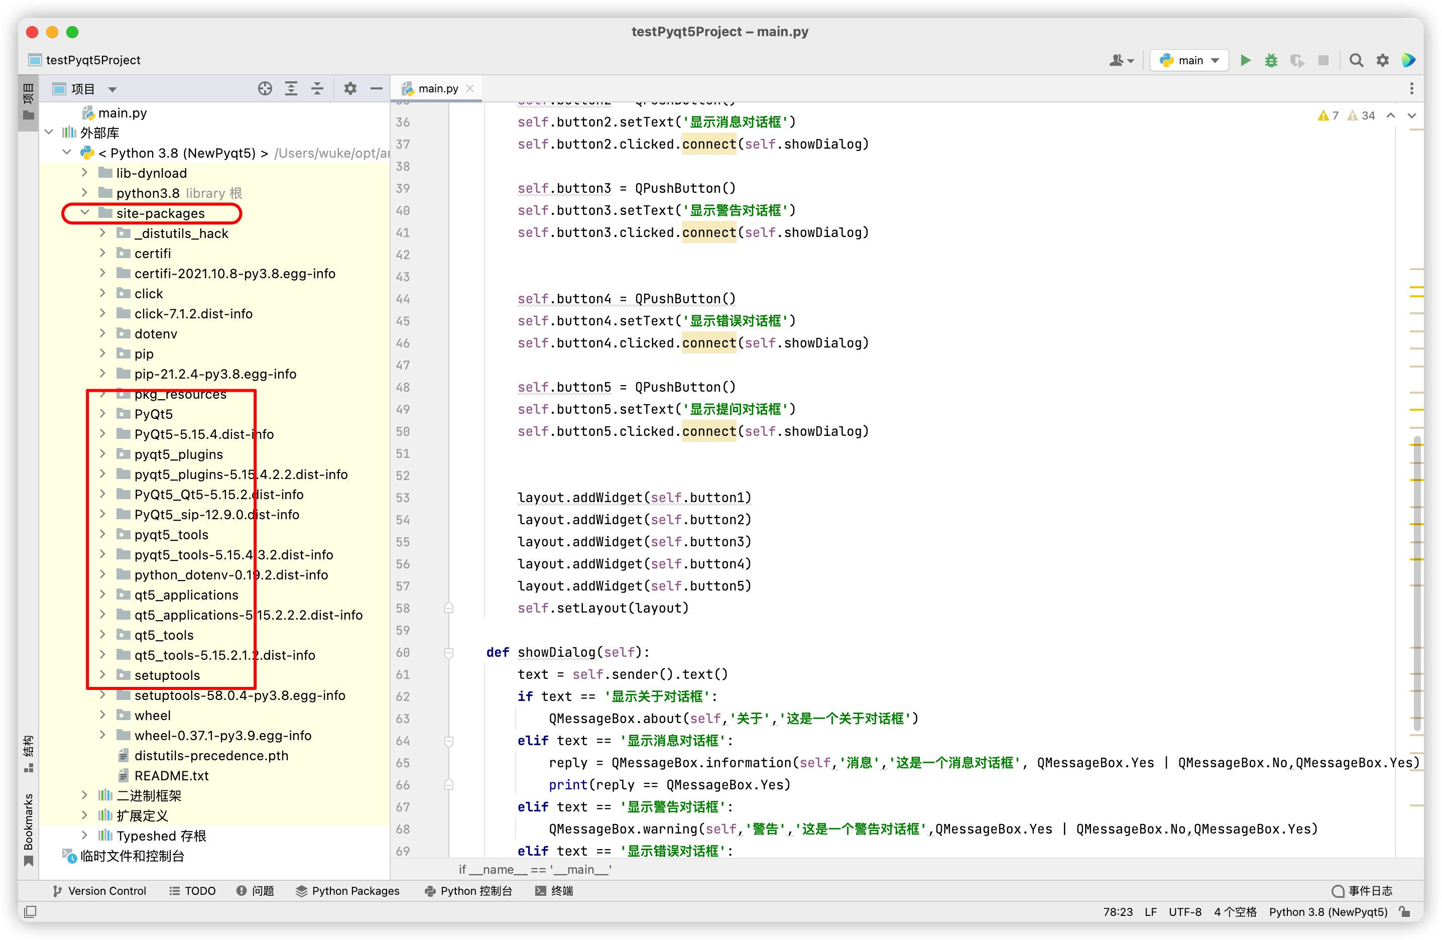Click Collapse All in project panel

(317, 88)
